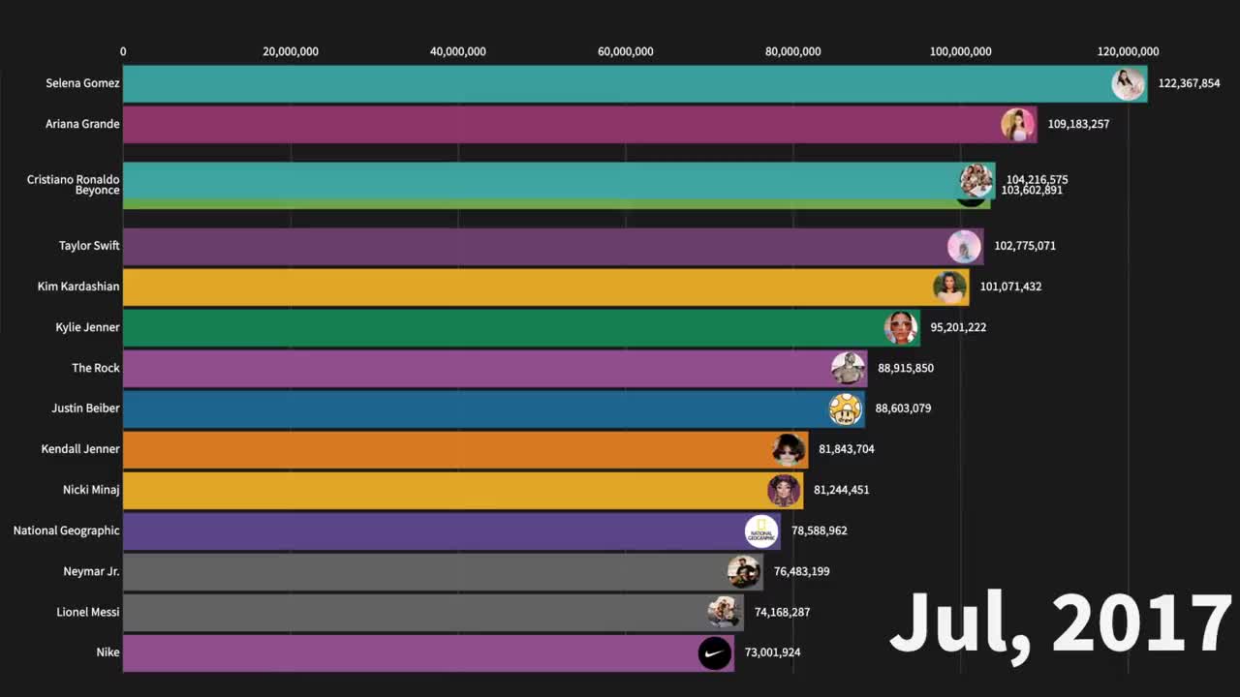Click the value 109,183,257

(1078, 124)
